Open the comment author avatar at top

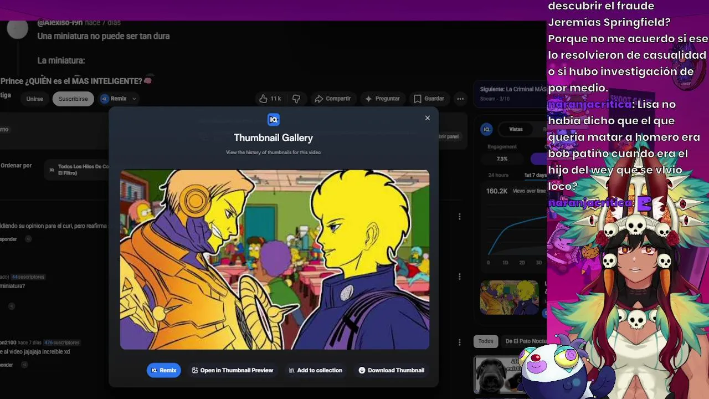click(18, 29)
